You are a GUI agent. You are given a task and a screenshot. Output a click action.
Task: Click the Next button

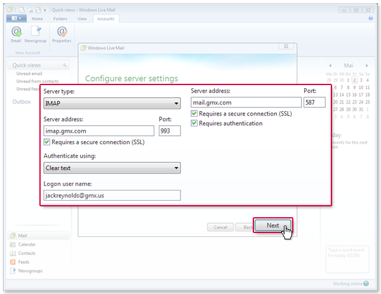[272, 225]
